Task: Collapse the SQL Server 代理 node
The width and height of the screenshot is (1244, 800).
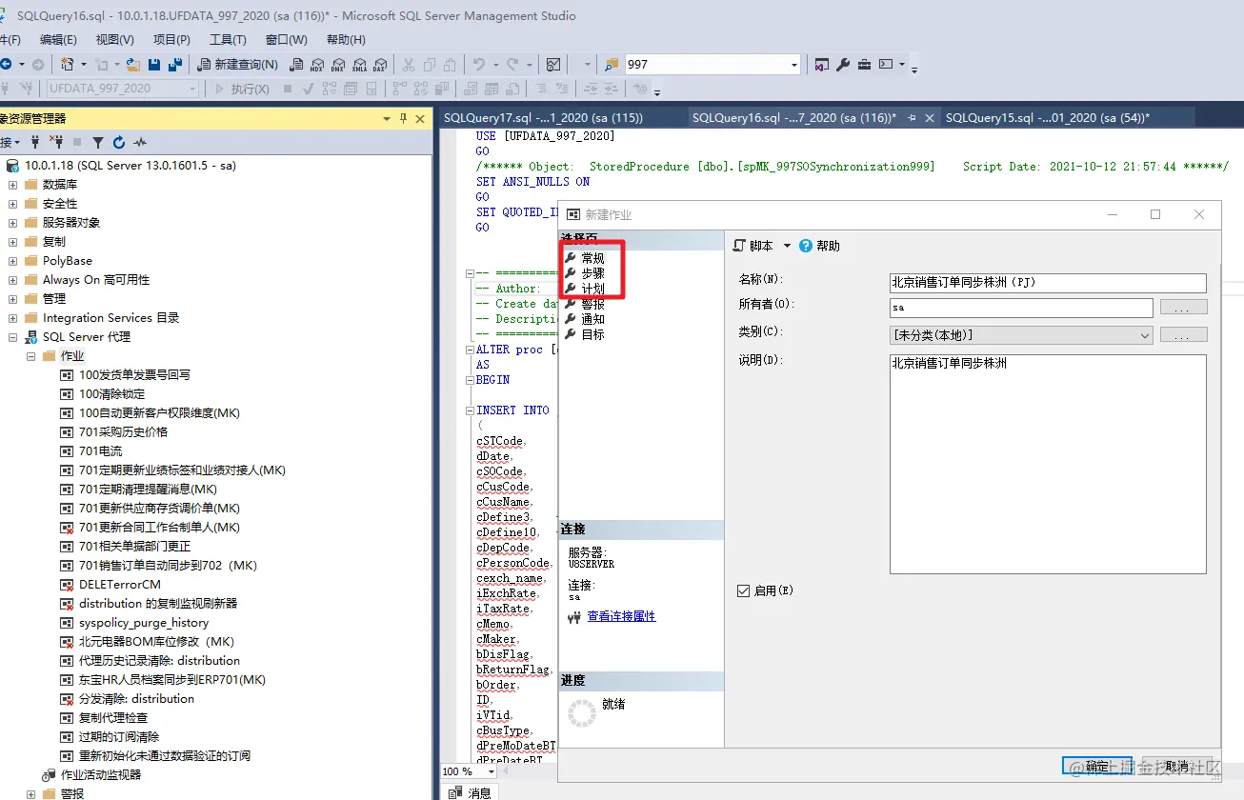Action: click(12, 337)
